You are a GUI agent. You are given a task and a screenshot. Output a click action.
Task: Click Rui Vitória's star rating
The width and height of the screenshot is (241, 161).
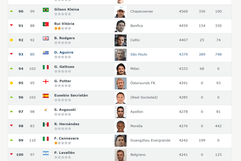point(62,28)
